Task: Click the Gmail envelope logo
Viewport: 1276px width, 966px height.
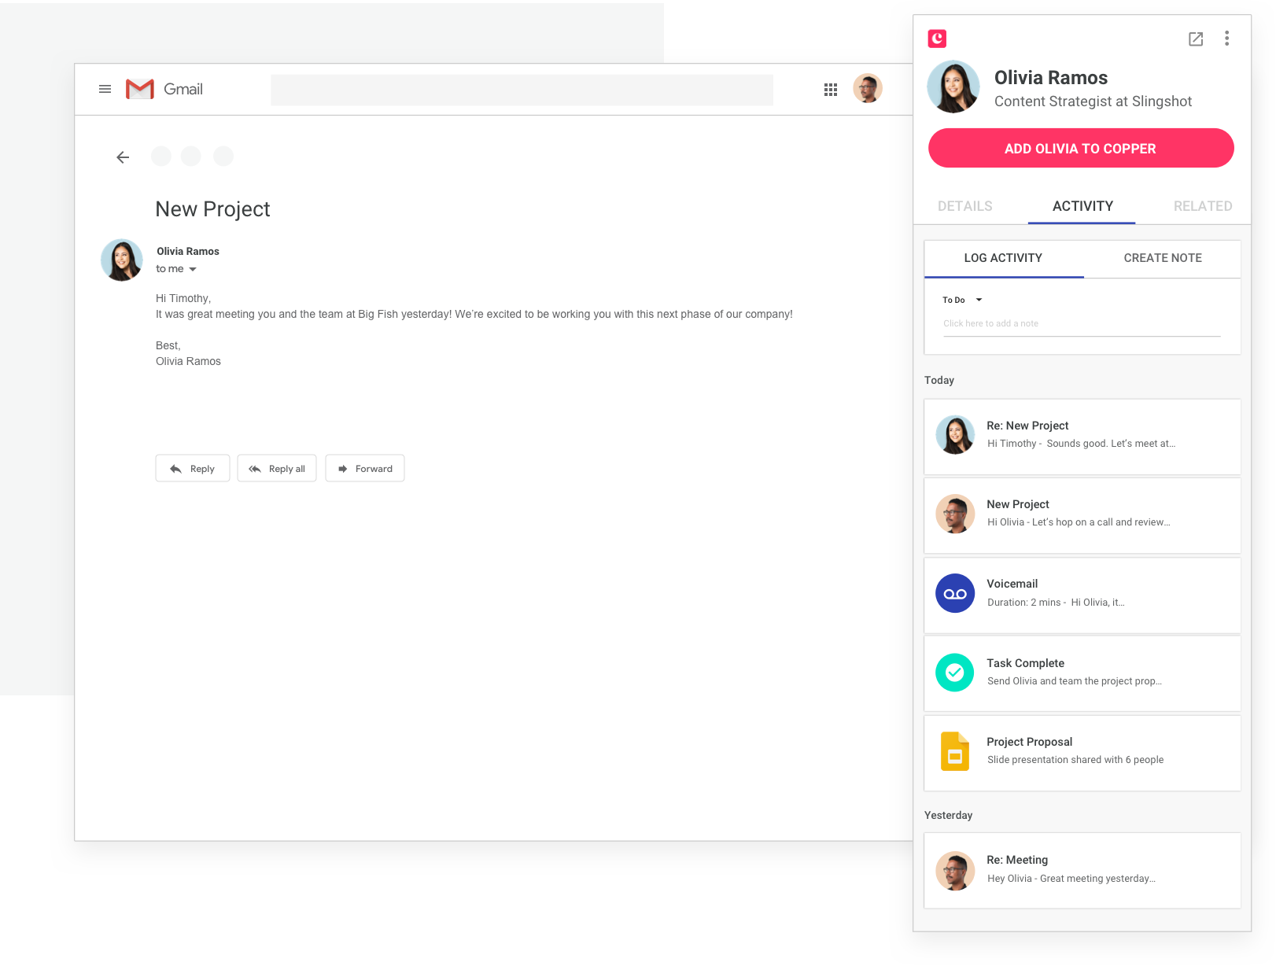Action: (140, 90)
